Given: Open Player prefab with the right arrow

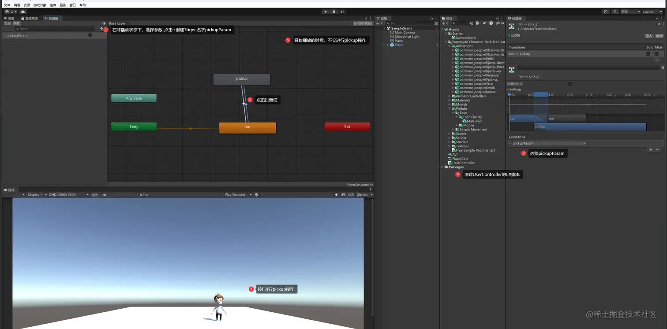Looking at the screenshot, I should point(437,45).
